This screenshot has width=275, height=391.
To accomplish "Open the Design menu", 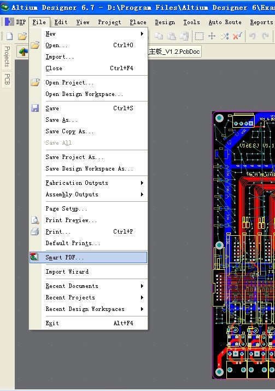I will (165, 22).
